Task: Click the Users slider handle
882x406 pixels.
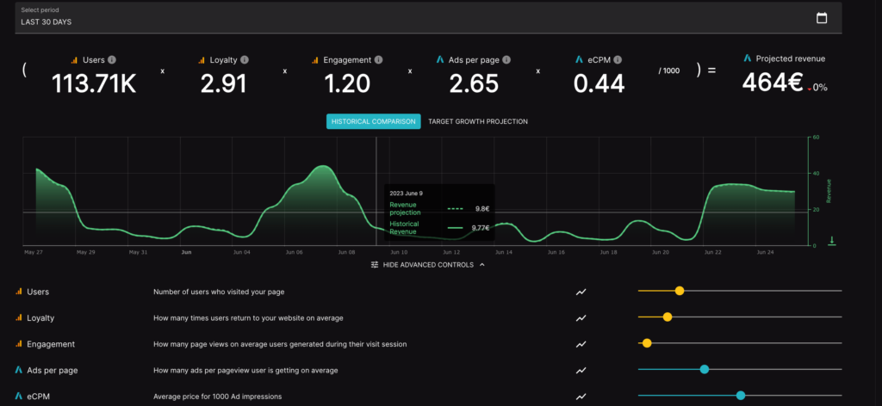Action: [680, 292]
